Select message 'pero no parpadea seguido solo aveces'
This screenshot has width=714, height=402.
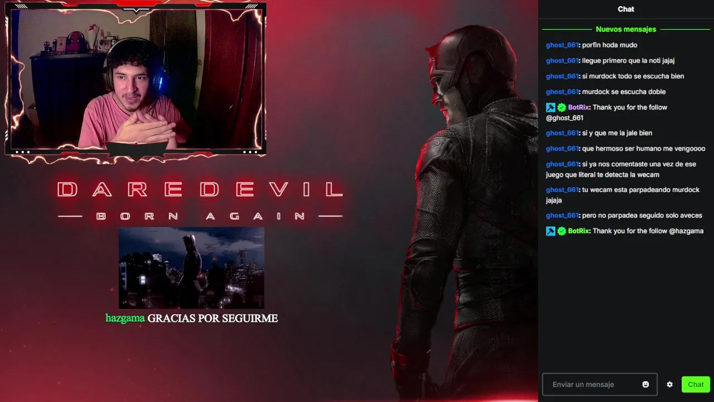click(642, 215)
